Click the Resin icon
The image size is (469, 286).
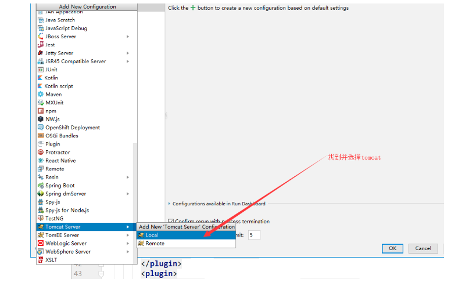tap(41, 178)
